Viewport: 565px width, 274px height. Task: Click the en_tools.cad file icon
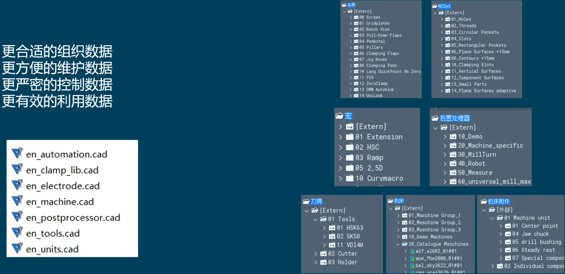click(x=17, y=232)
